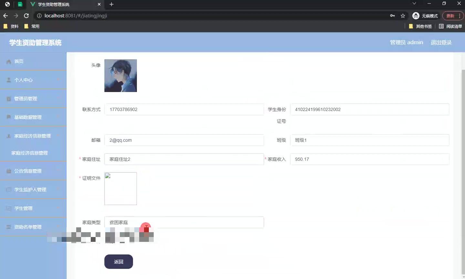Viewport: 465px width, 279px height.
Task: Close the 学生资助管理系统 tab
Action: coord(99,4)
